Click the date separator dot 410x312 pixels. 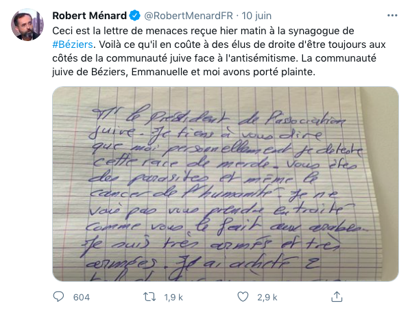click(237, 16)
